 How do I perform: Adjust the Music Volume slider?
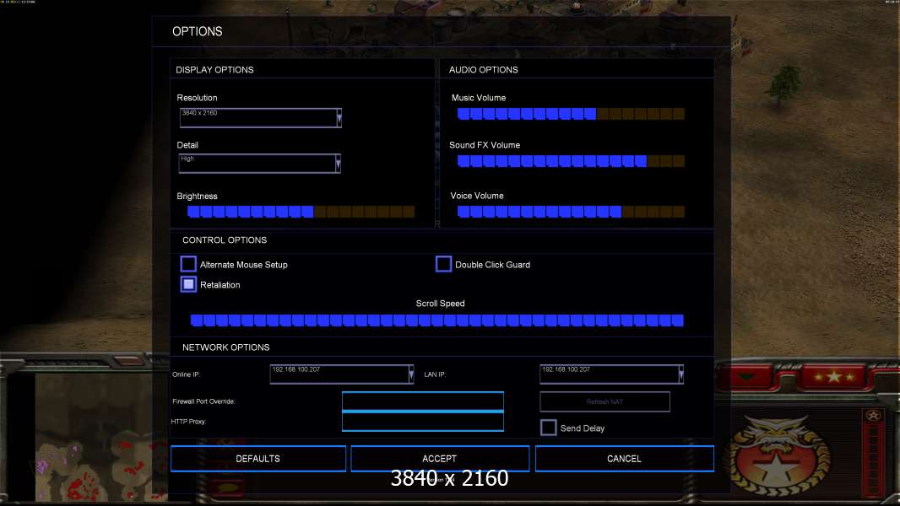point(571,114)
